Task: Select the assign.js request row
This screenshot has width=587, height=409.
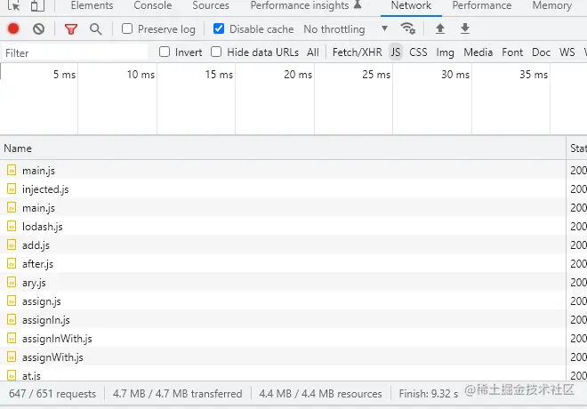Action: (x=283, y=301)
